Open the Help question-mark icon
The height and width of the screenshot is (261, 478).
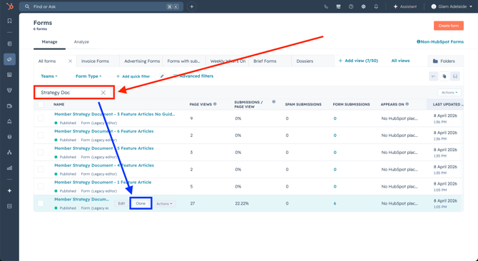(x=351, y=6)
